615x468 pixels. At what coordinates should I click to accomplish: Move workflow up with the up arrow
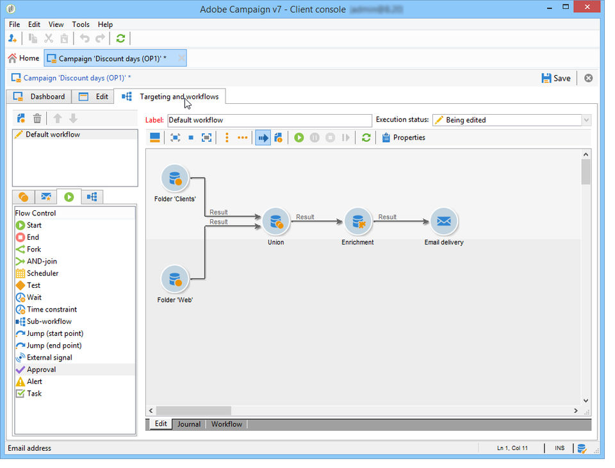pyautogui.click(x=57, y=118)
